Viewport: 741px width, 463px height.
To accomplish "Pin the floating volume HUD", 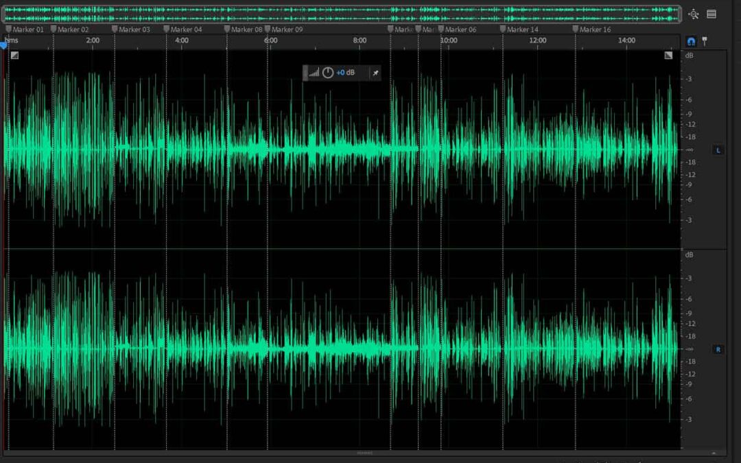I will (375, 73).
